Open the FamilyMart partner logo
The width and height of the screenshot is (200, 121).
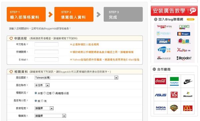[174, 81]
